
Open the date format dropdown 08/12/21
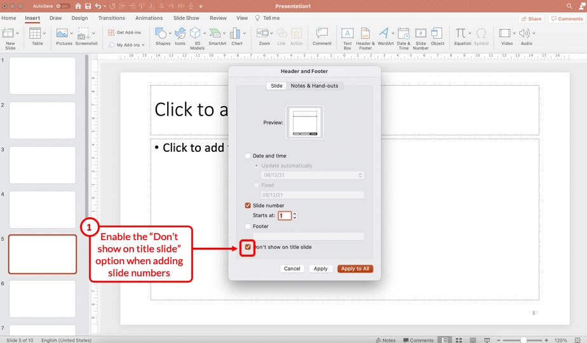[313, 175]
